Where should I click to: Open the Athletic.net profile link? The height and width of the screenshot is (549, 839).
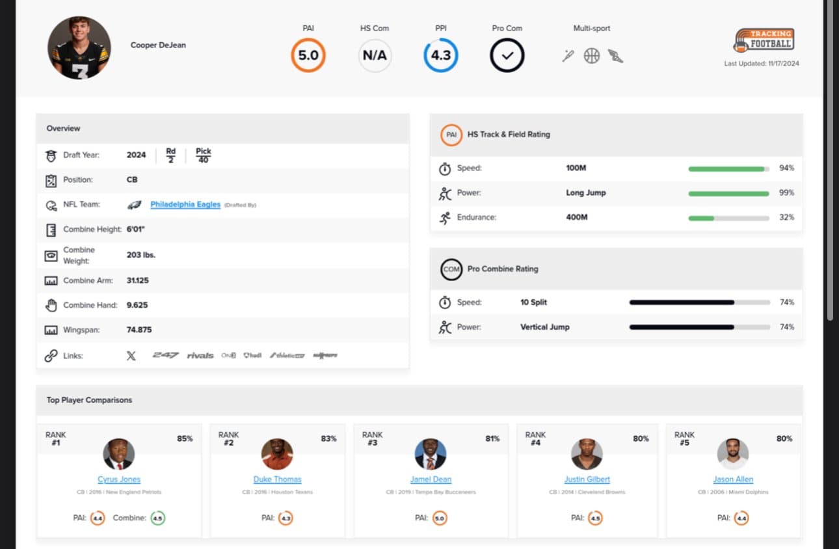pyautogui.click(x=287, y=355)
